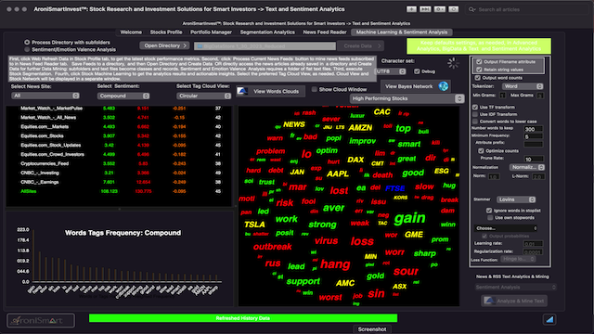Click the Cryptocurrencies_Feed row

[119, 163]
